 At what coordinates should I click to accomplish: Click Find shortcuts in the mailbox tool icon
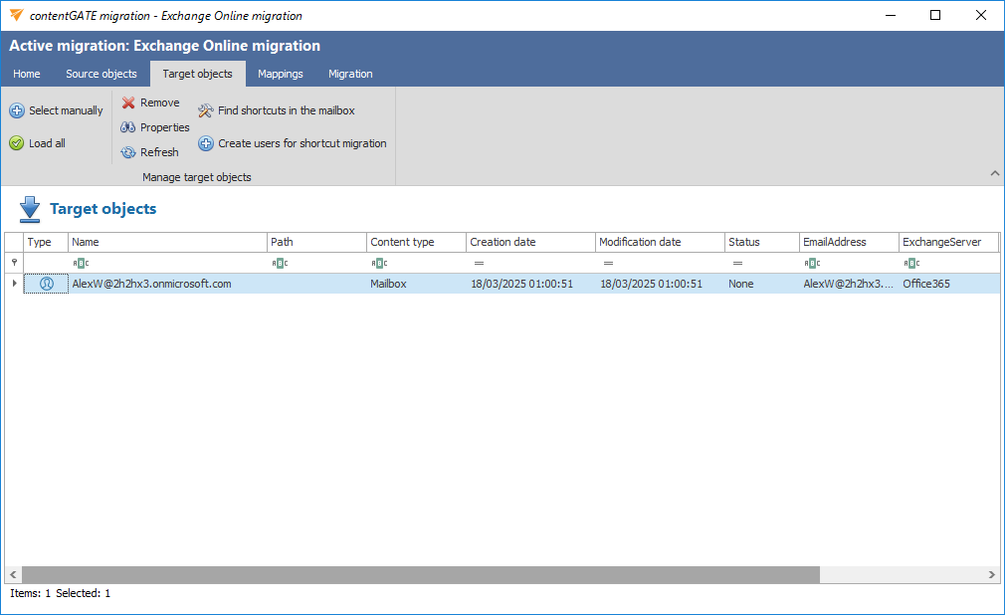tap(206, 110)
